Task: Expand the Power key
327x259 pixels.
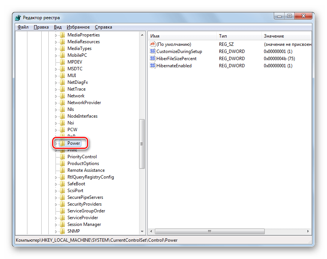Action: (x=56, y=144)
